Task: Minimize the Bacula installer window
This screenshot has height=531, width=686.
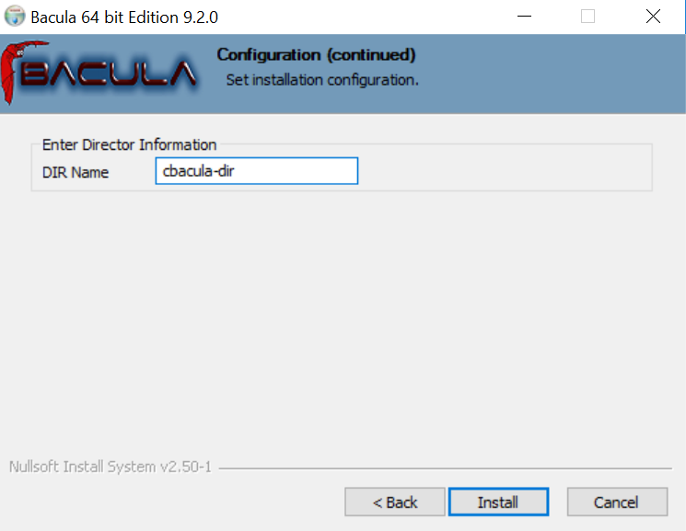Action: [524, 17]
